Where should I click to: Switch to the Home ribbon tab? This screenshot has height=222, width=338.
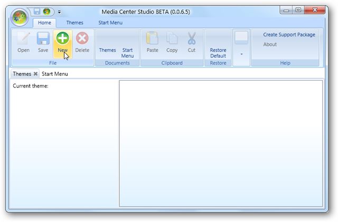tap(44, 23)
